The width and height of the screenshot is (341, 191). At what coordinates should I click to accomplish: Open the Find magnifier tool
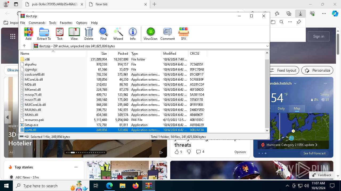click(103, 34)
